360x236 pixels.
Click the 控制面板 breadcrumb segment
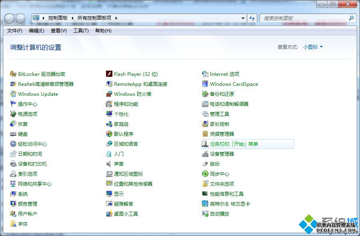point(58,18)
